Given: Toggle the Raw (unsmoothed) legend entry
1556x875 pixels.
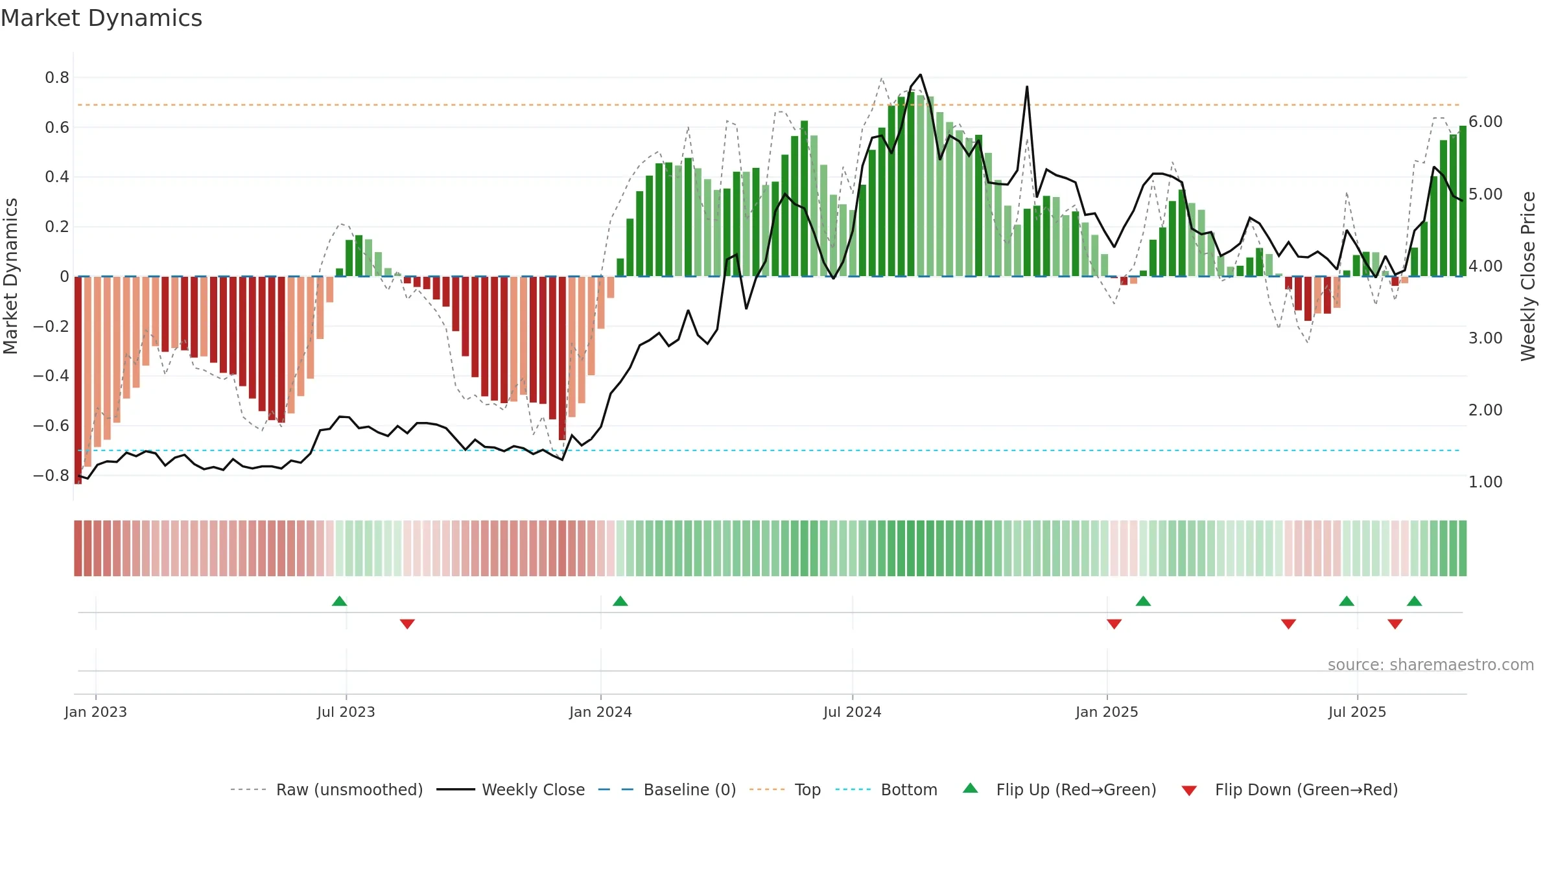Looking at the screenshot, I should coord(327,789).
